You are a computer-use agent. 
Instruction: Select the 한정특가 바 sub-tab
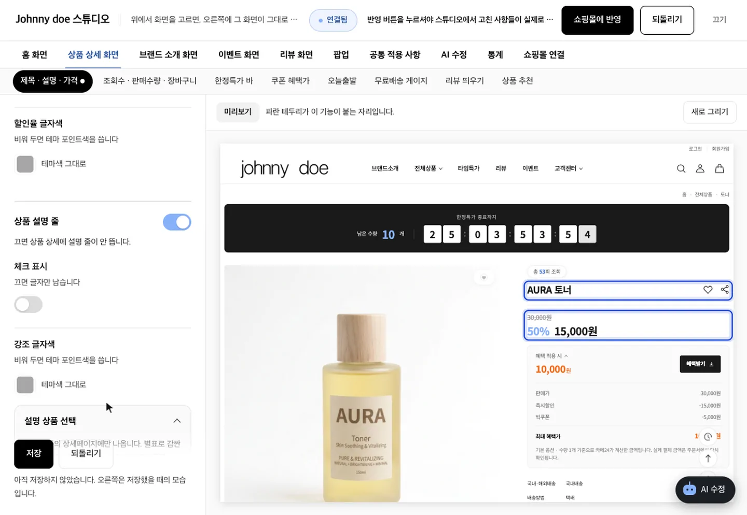tap(234, 81)
